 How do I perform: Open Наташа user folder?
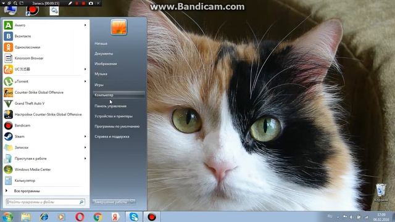[x=101, y=44]
